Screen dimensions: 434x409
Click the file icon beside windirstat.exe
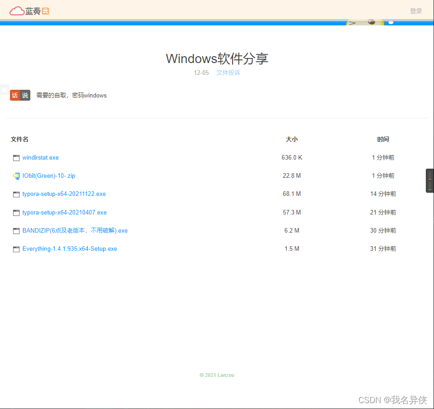point(16,158)
